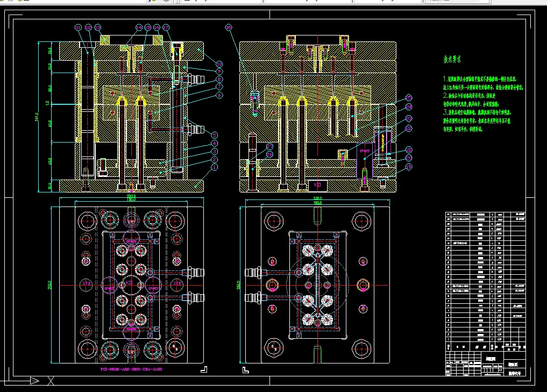Select part balloon number 14
The height and width of the screenshot is (392, 547).
(x=139, y=27)
